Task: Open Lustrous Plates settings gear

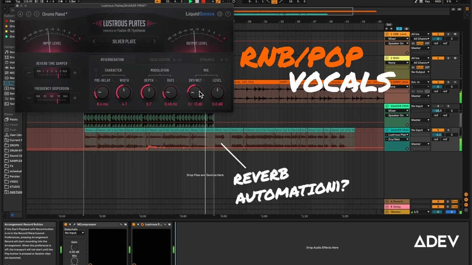Action: tap(220, 14)
